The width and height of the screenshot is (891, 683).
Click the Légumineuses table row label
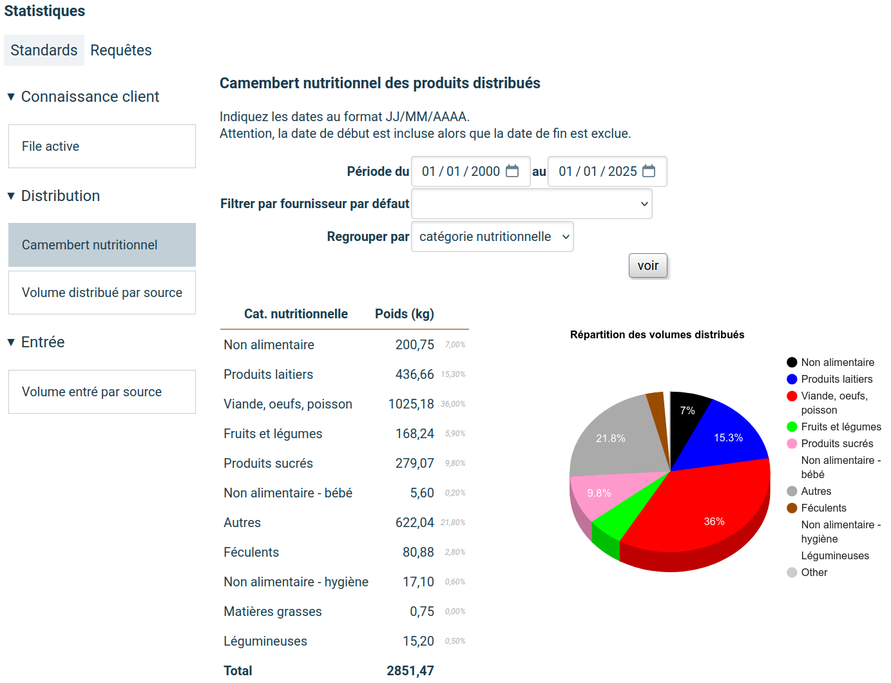pos(265,641)
